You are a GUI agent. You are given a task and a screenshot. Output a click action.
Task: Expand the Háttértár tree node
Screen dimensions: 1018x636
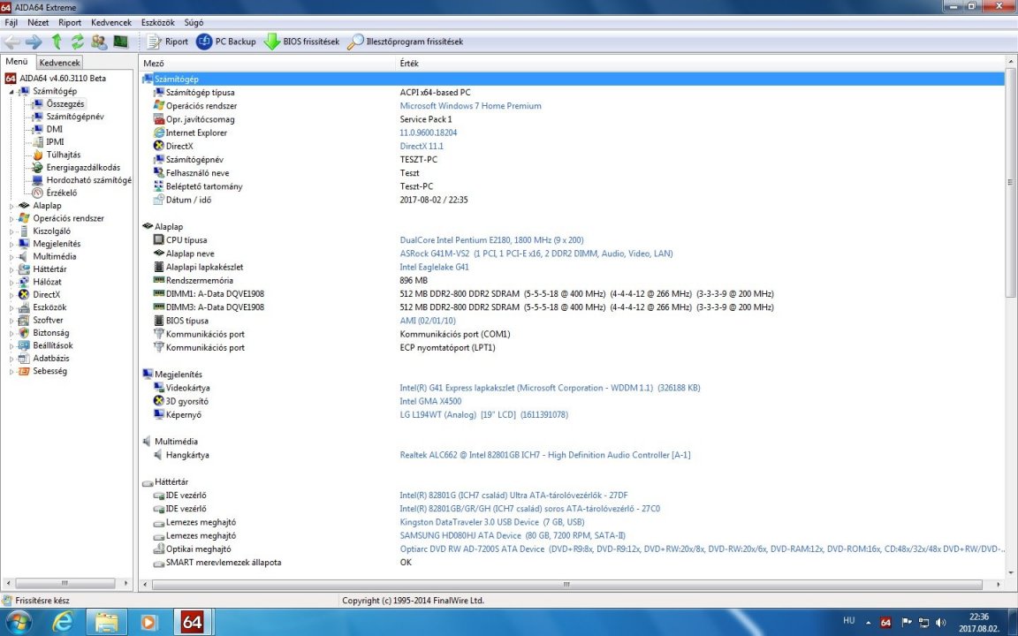11,269
